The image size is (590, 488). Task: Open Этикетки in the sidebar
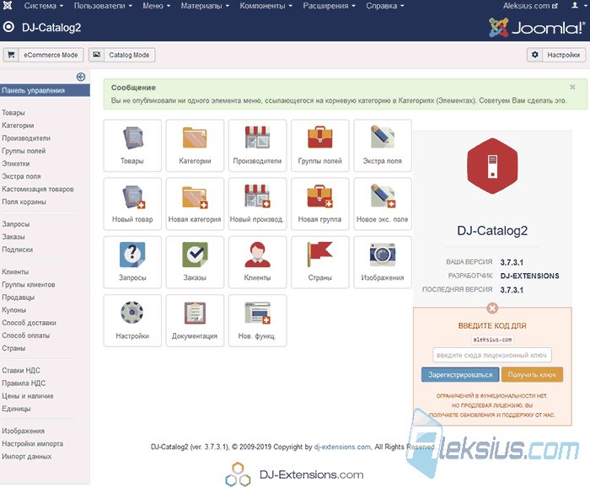[x=16, y=164]
